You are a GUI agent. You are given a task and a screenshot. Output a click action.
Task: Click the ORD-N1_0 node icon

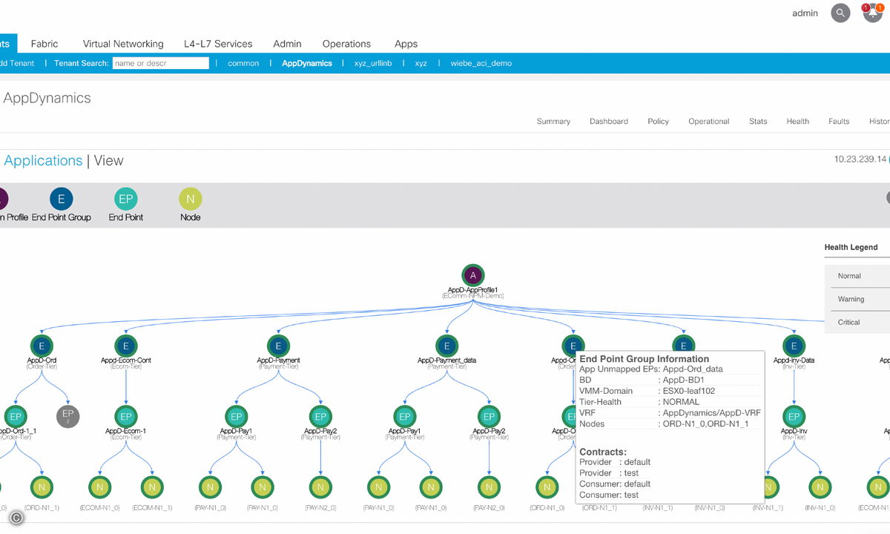pyautogui.click(x=547, y=487)
